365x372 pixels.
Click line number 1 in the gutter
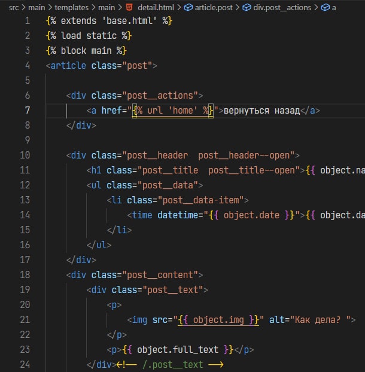point(28,21)
